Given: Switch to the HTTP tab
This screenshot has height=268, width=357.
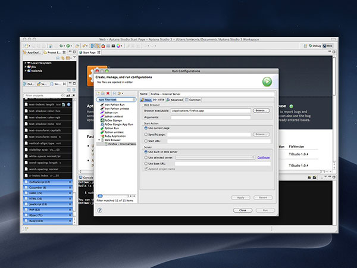Looking at the screenshot, I should [158, 100].
